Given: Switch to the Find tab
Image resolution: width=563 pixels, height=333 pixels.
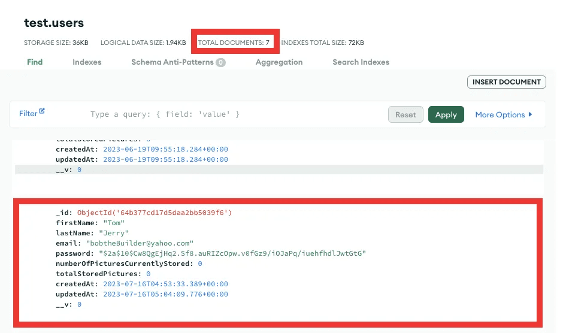Looking at the screenshot, I should [x=35, y=62].
